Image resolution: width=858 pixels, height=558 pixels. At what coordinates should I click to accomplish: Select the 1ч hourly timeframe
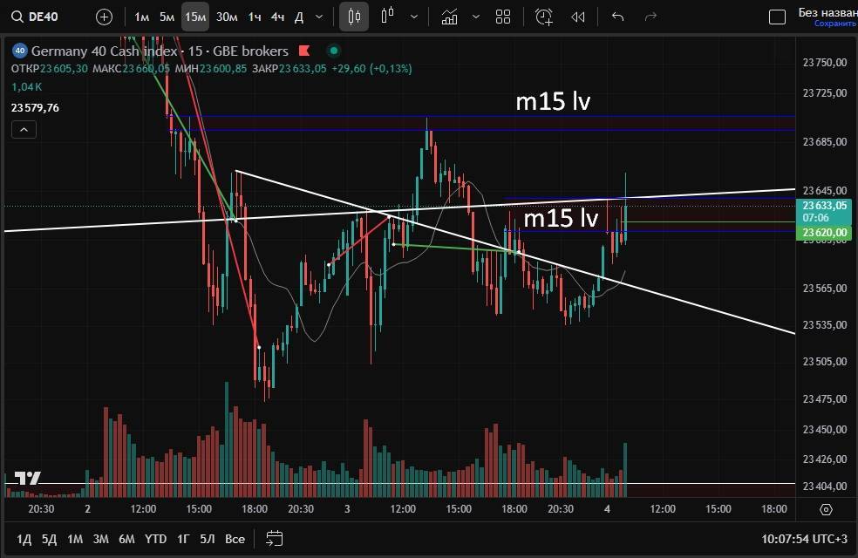tap(255, 17)
